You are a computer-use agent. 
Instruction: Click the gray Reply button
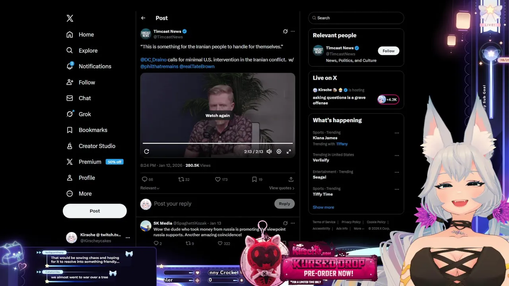tap(284, 204)
